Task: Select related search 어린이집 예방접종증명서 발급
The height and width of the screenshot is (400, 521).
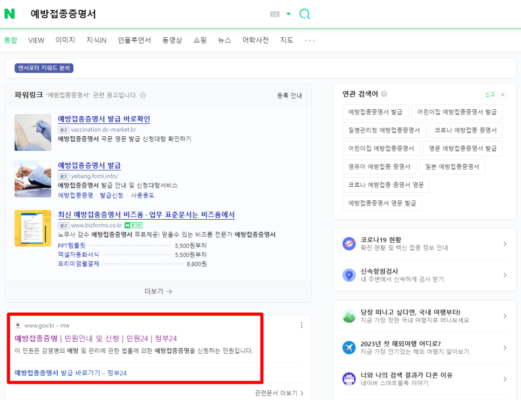Action: coord(457,112)
